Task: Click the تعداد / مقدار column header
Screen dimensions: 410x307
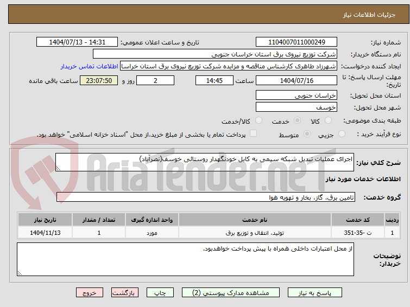Action: coord(99,220)
